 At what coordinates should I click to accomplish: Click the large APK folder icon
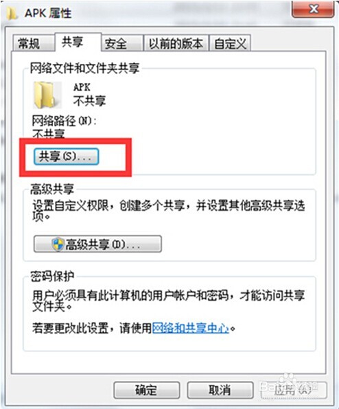[47, 95]
